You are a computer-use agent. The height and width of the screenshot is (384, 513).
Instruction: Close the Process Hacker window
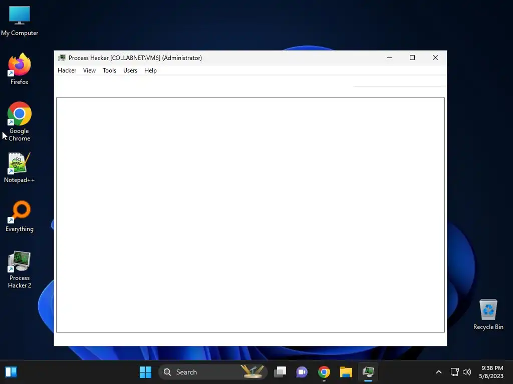(x=435, y=58)
